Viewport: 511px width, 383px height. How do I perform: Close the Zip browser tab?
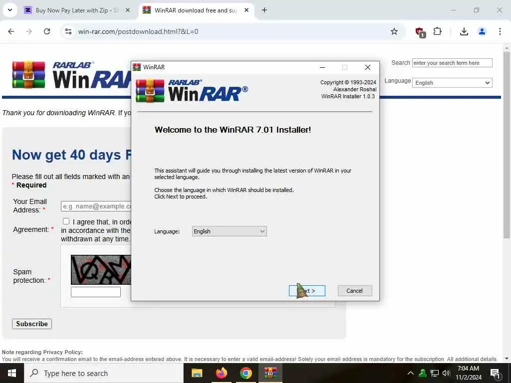pyautogui.click(x=128, y=10)
